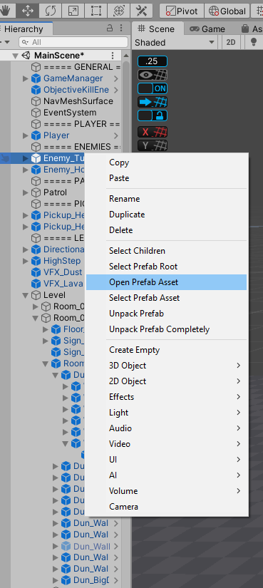Open custom editor tools icon
263x588 pixels.
pyautogui.click(x=141, y=11)
